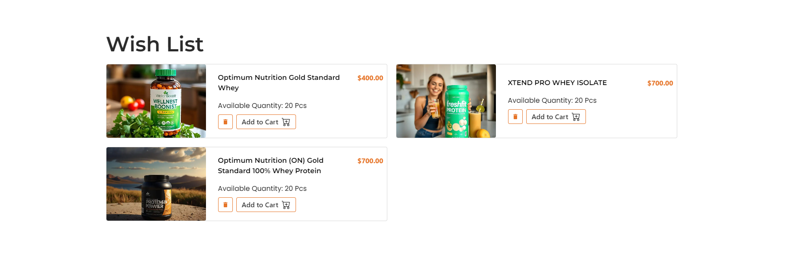Click the Wish List page heading
Image resolution: width=785 pixels, height=269 pixels.
155,44
